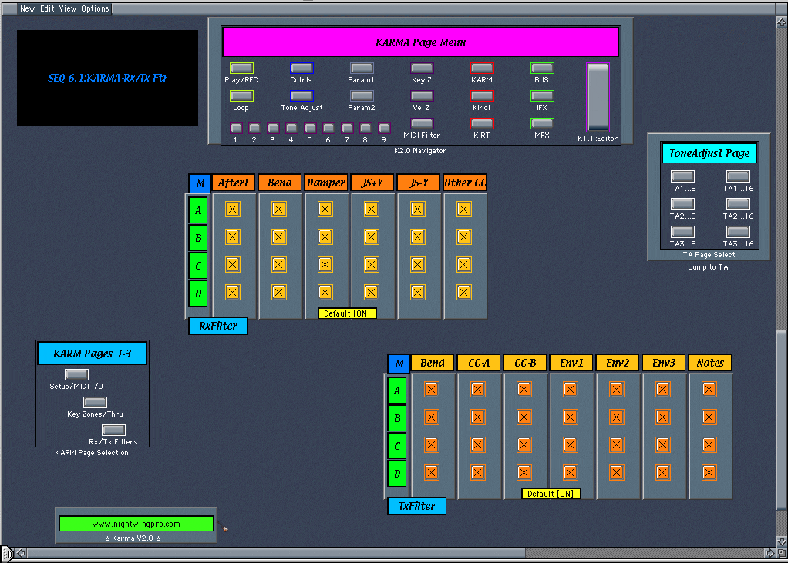Open the Options menu
Viewport: 788px width, 563px height.
[x=95, y=8]
